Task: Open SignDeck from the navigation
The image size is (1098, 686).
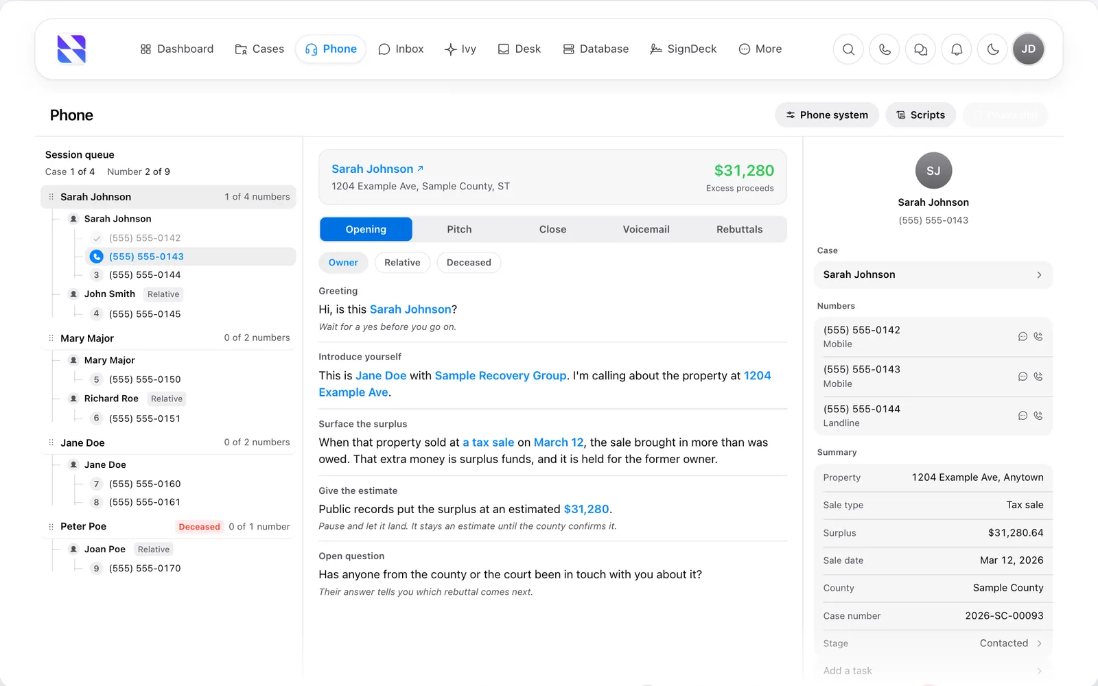Action: point(684,49)
